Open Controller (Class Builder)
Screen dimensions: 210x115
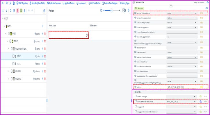(38, 3)
